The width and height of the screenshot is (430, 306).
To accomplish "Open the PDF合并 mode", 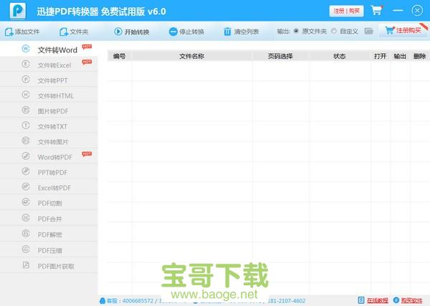I will tap(49, 219).
